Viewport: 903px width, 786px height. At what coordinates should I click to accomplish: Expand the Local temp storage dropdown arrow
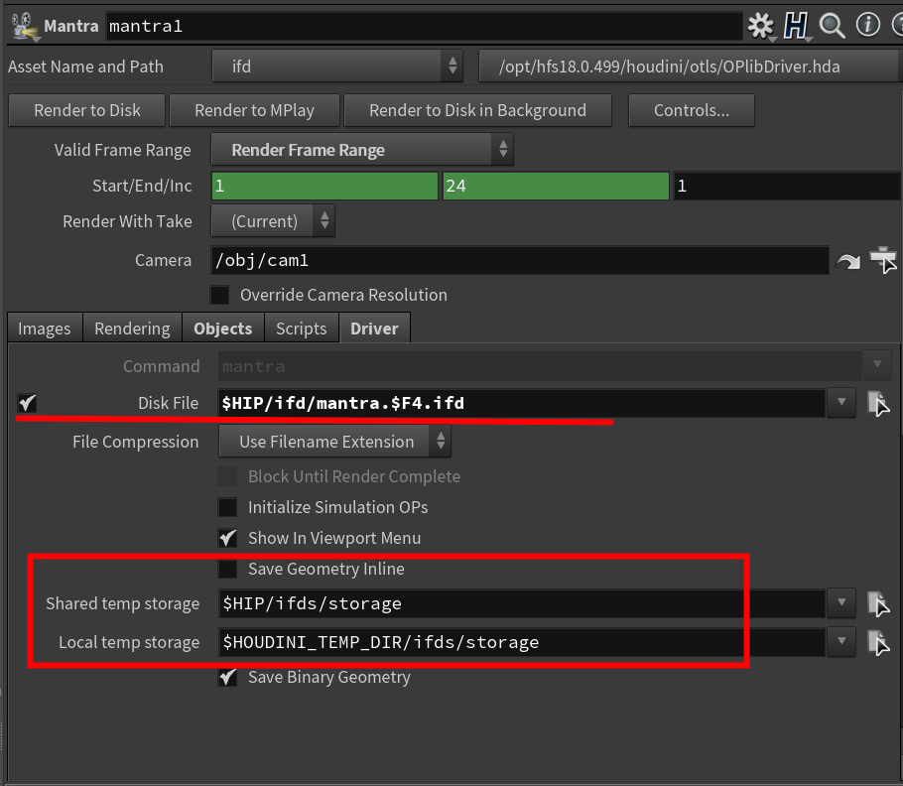841,641
